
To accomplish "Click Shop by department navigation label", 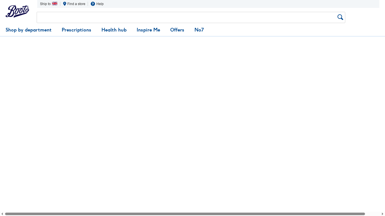I will click(28, 30).
